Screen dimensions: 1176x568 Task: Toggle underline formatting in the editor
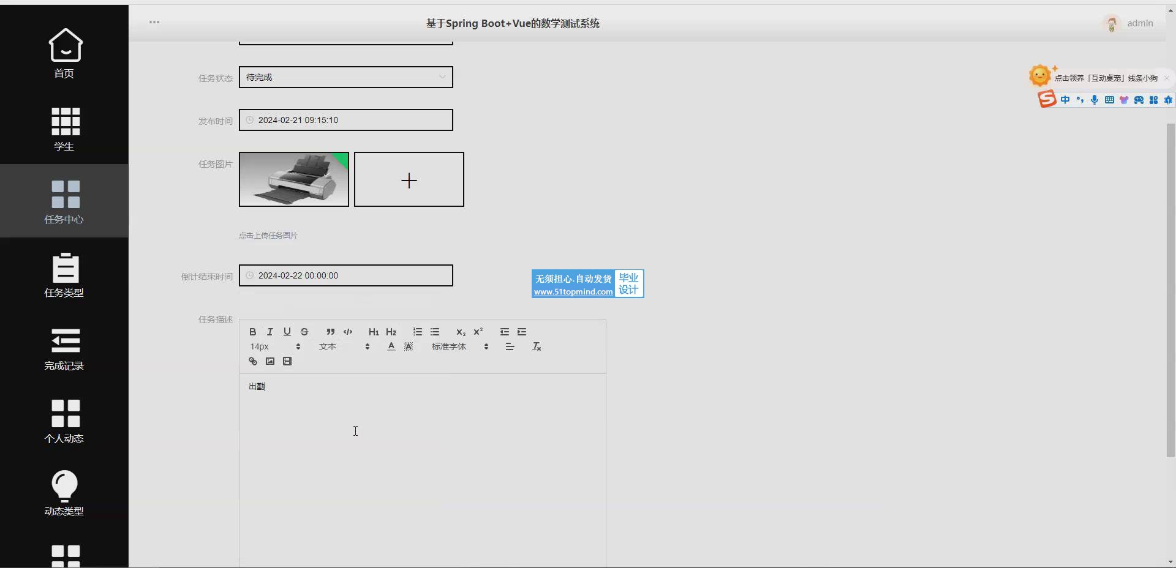click(x=287, y=332)
